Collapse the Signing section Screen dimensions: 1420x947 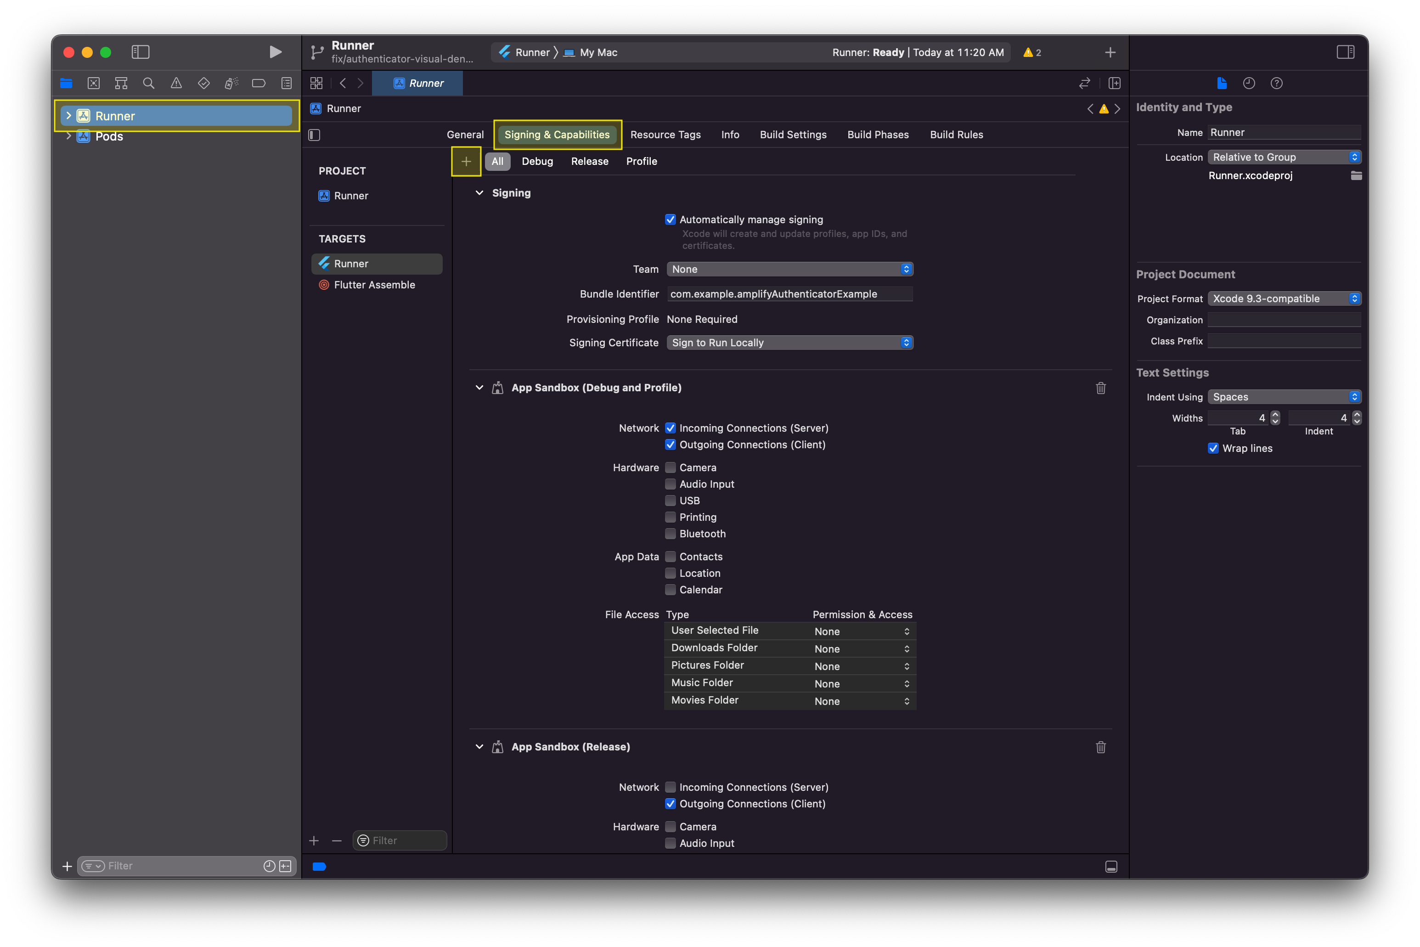point(479,193)
